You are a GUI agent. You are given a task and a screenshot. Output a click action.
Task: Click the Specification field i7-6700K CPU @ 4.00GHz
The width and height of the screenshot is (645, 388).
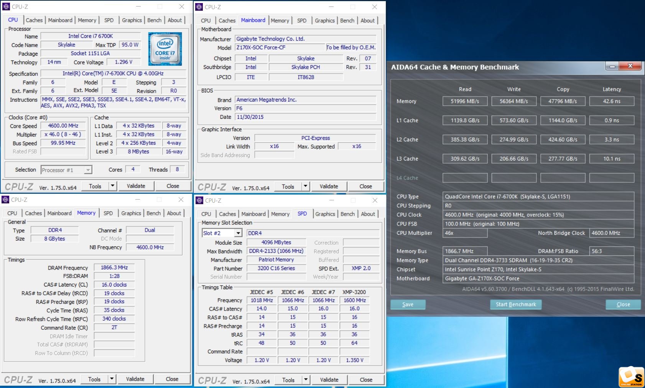(113, 73)
